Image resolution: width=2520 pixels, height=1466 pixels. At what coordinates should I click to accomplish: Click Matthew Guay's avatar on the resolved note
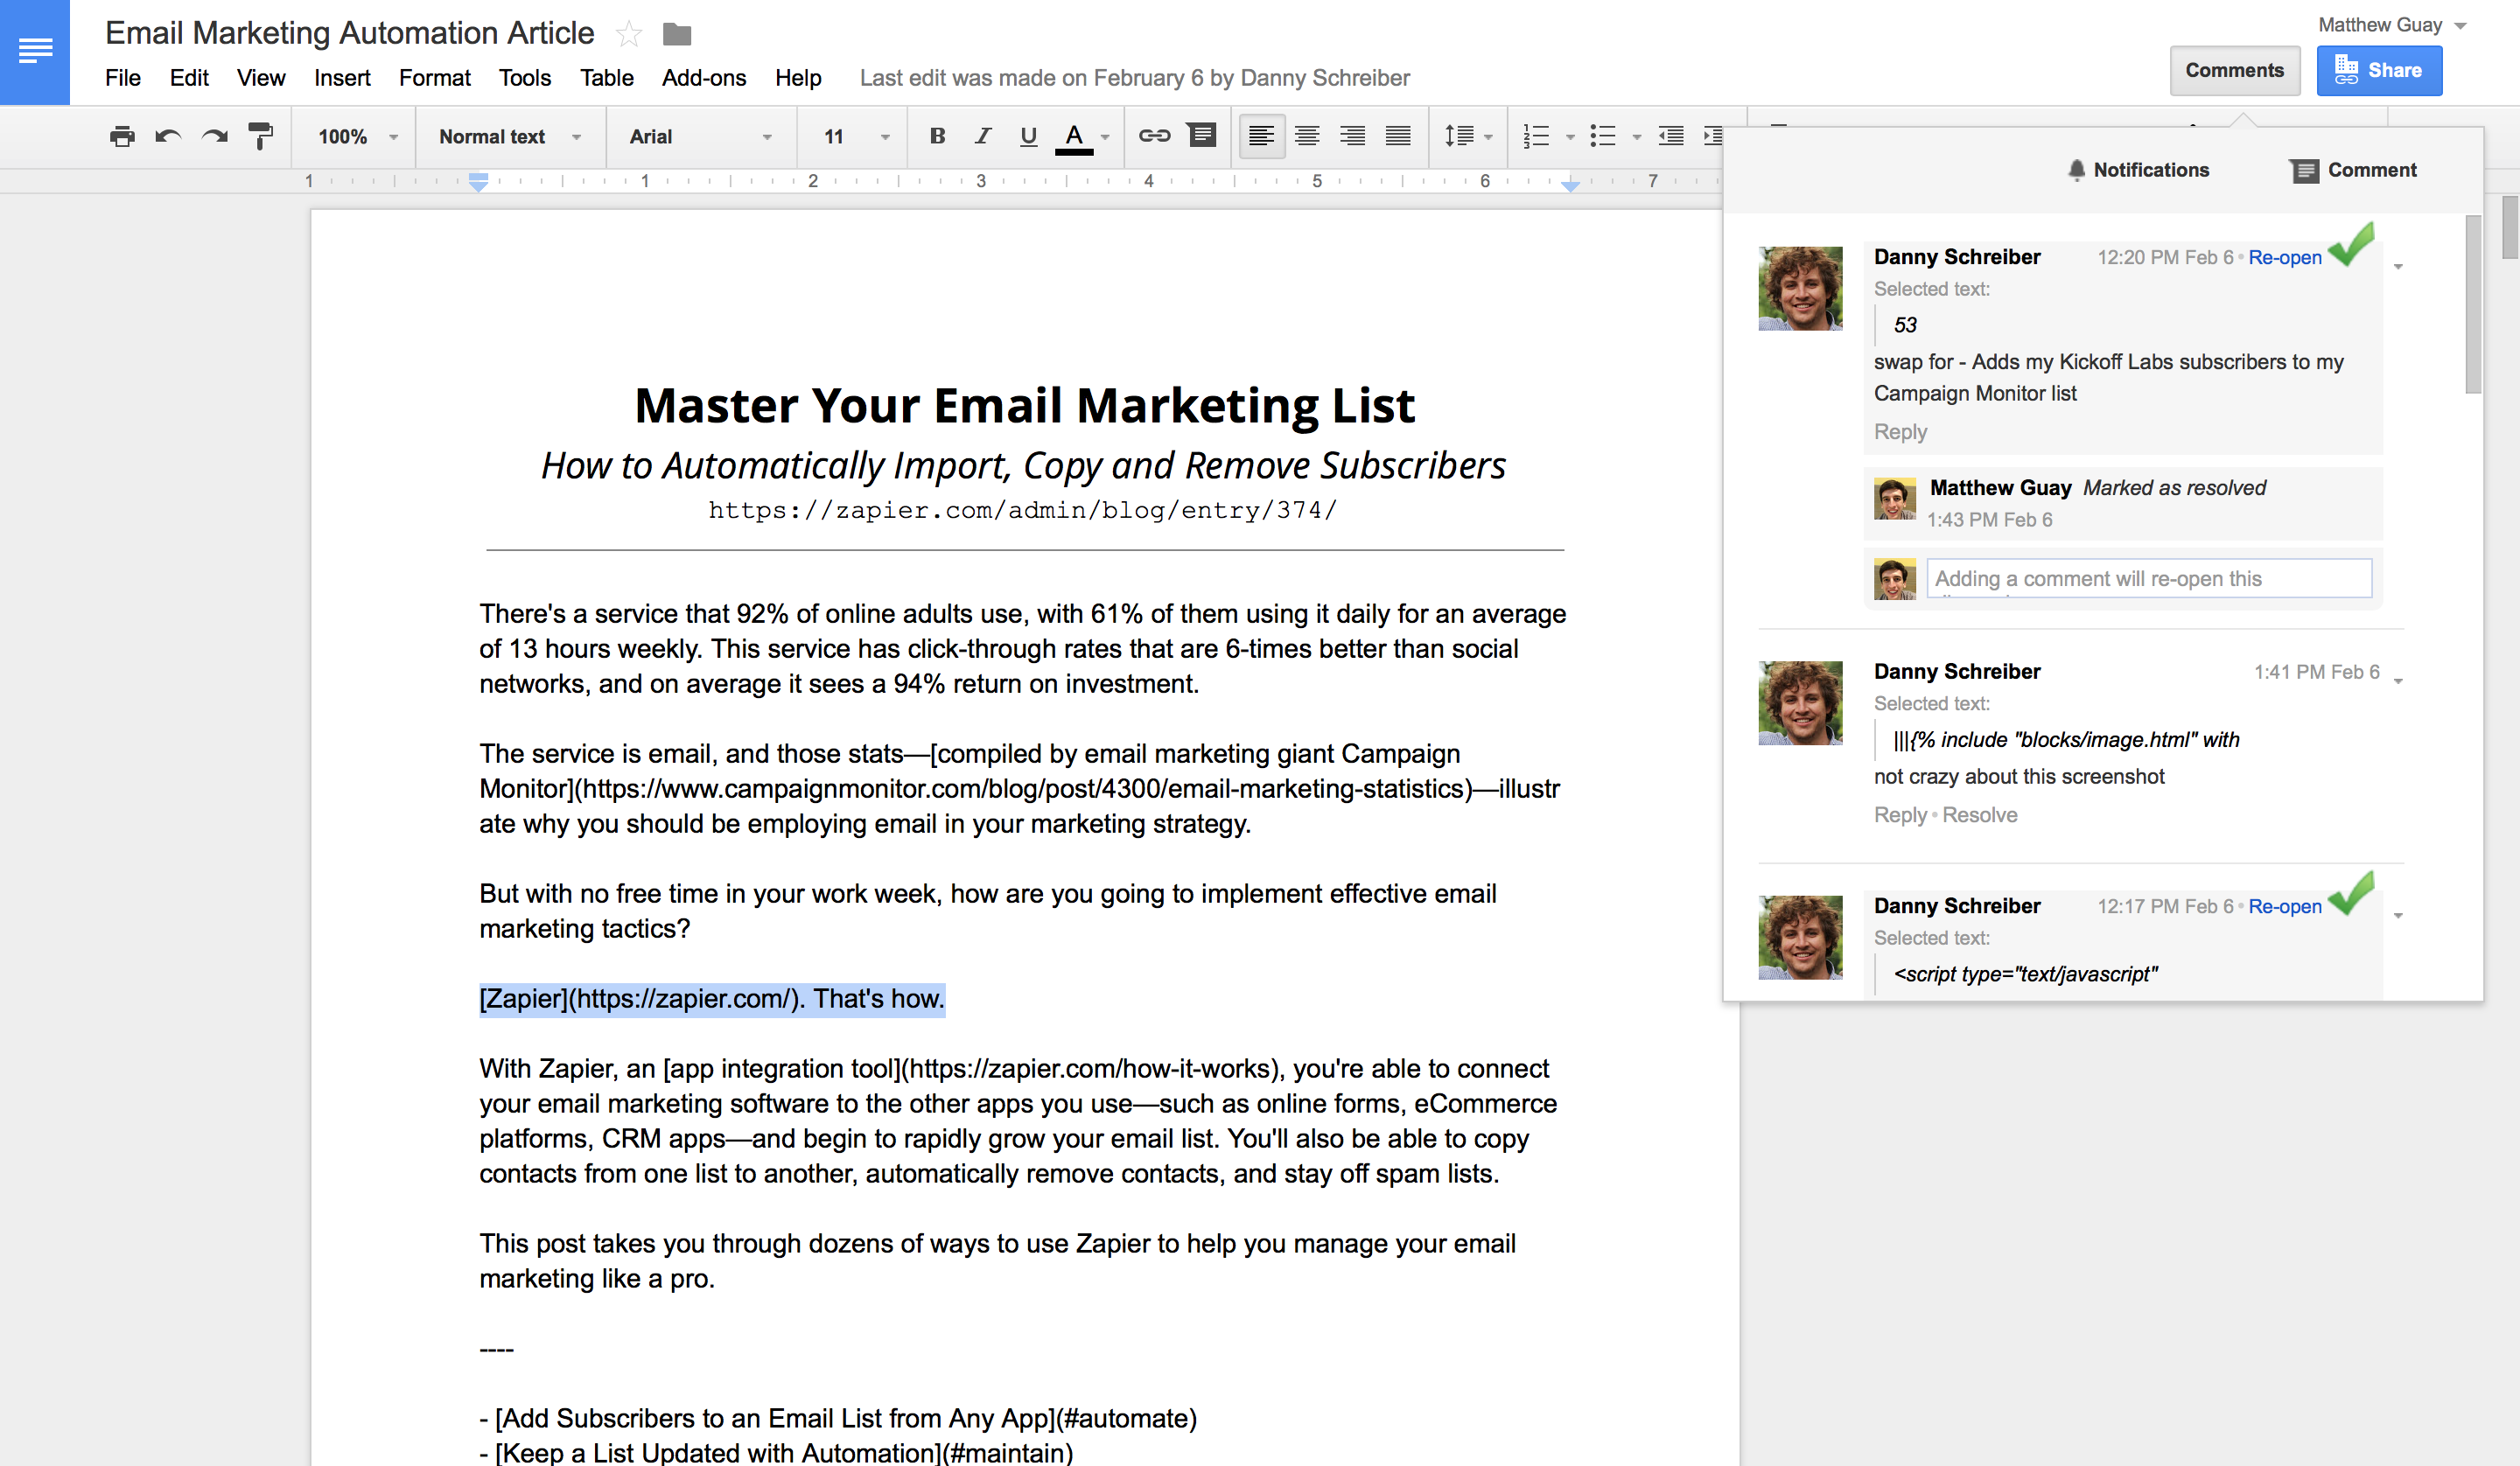(x=1894, y=499)
